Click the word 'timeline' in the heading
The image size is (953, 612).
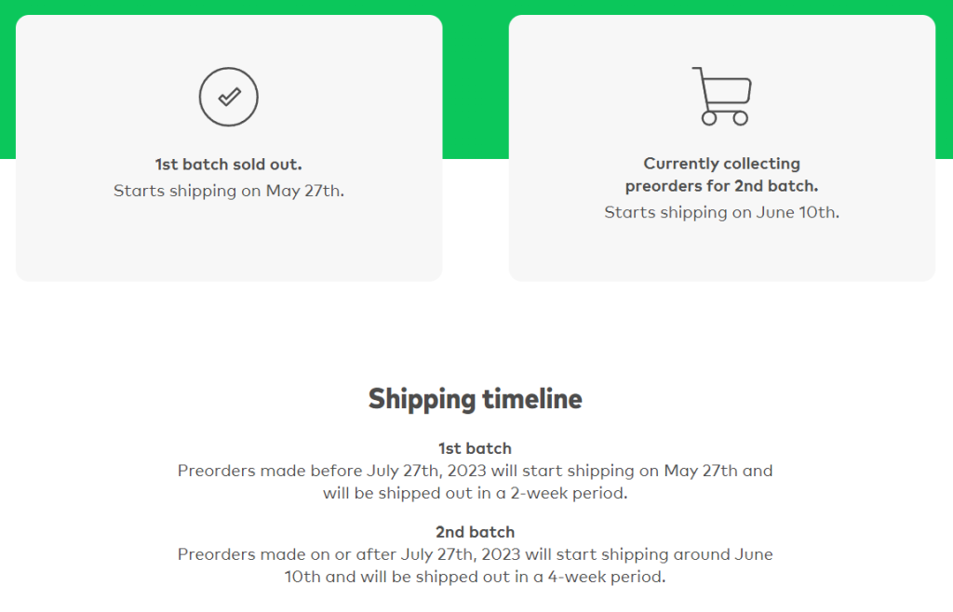[530, 399]
